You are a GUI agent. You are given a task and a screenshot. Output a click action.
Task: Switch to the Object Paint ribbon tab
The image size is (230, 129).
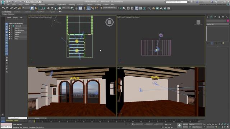coord(40,12)
